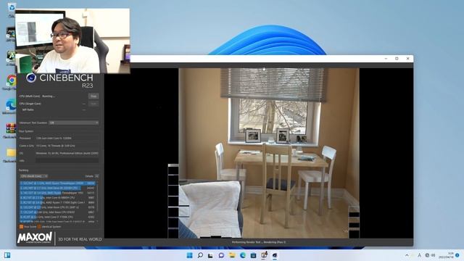Image resolution: width=464 pixels, height=261 pixels.
Task: Click the IME input mode A indicator
Action: pos(419,255)
